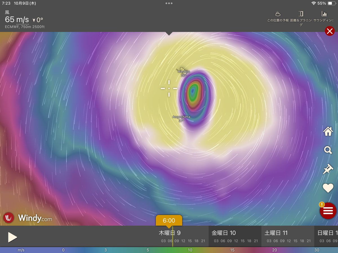Tap the Windy.com logo
Screen dimensions: 338x253
point(28,218)
